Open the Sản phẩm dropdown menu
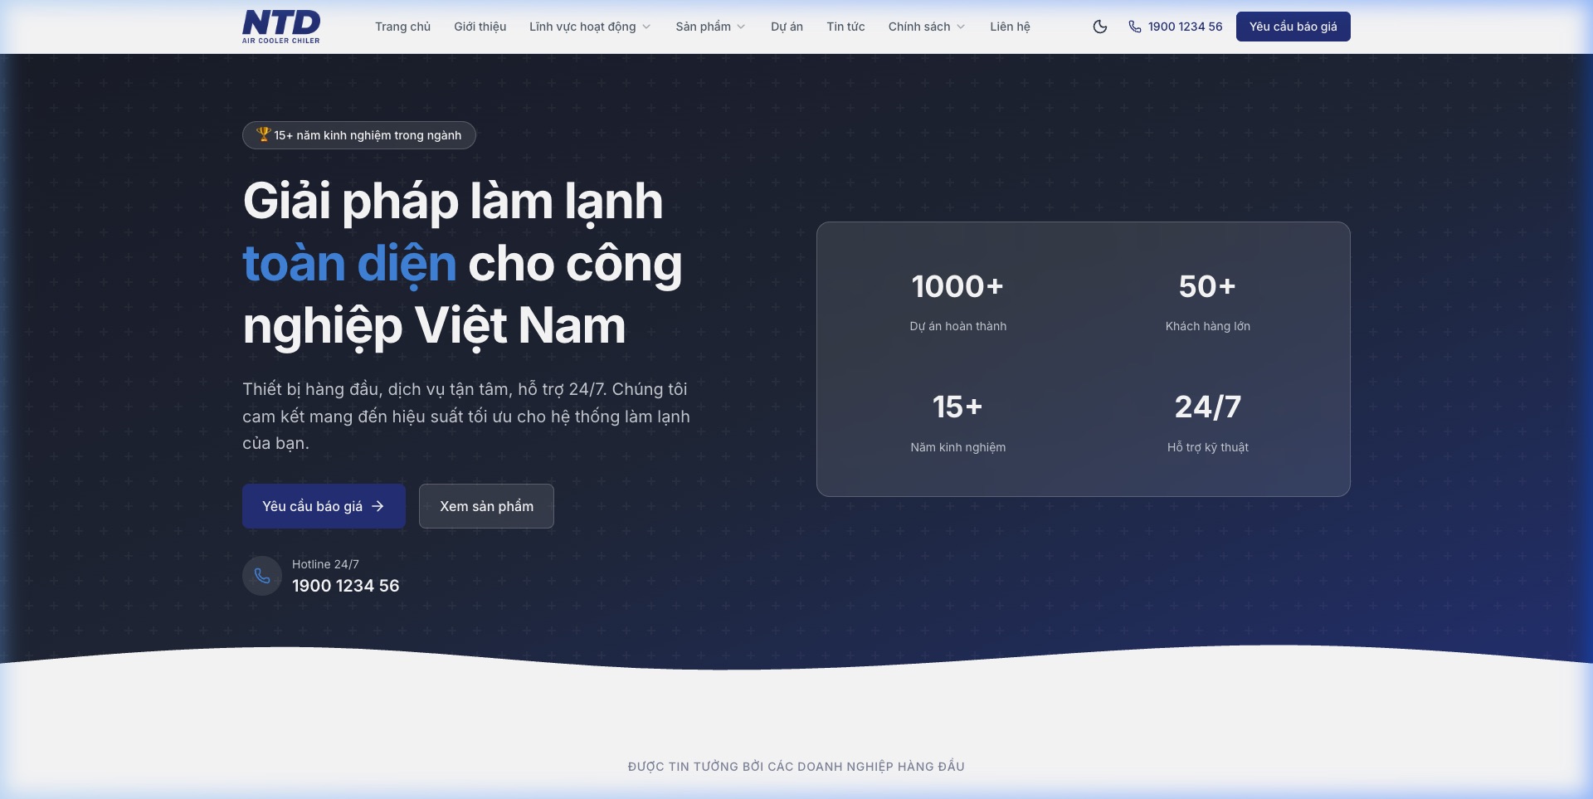Viewport: 1593px width, 799px height. click(710, 27)
